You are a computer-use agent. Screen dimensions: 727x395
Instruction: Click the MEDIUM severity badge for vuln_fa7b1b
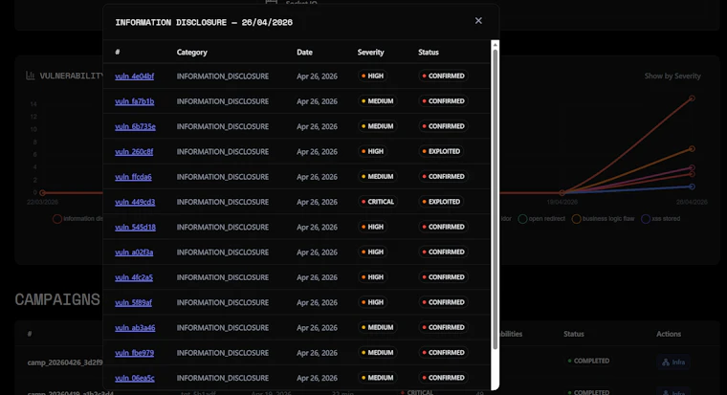(x=378, y=101)
